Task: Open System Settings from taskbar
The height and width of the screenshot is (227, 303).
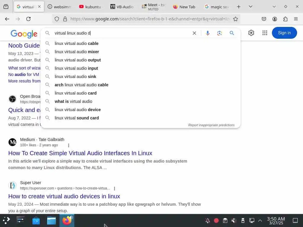Action: click(x=20, y=220)
